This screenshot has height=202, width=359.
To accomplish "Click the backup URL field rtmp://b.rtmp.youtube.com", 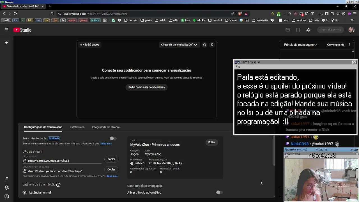I will tap(62, 171).
